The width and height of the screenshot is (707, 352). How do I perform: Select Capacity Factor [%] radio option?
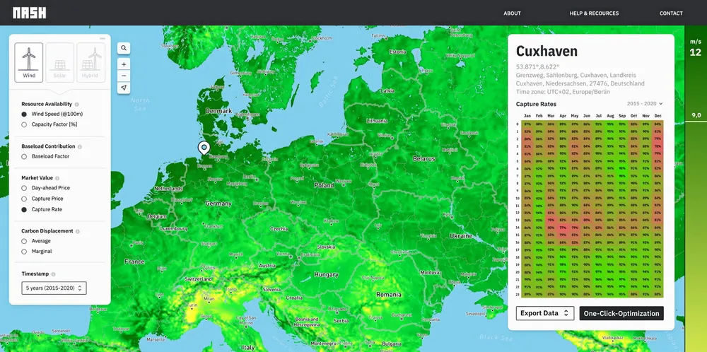25,124
